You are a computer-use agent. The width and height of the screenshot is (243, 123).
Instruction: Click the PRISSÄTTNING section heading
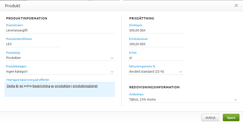tap(142, 18)
